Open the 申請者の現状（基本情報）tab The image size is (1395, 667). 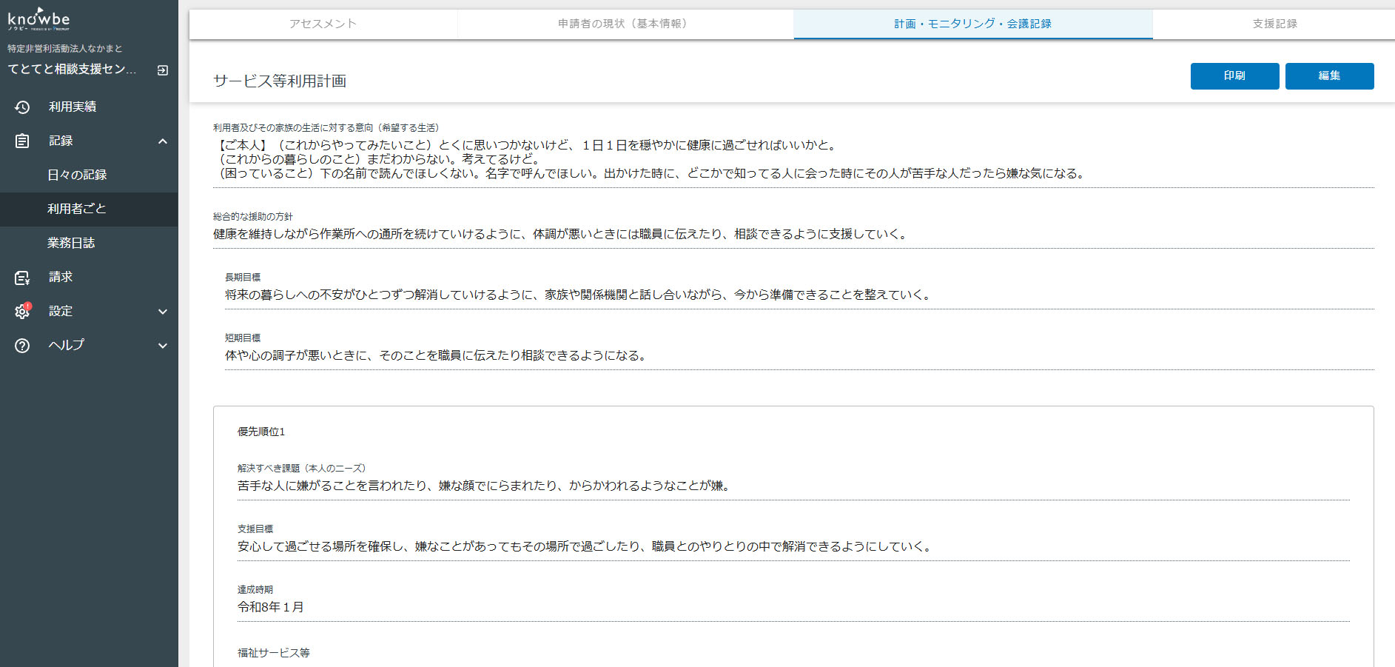click(625, 24)
